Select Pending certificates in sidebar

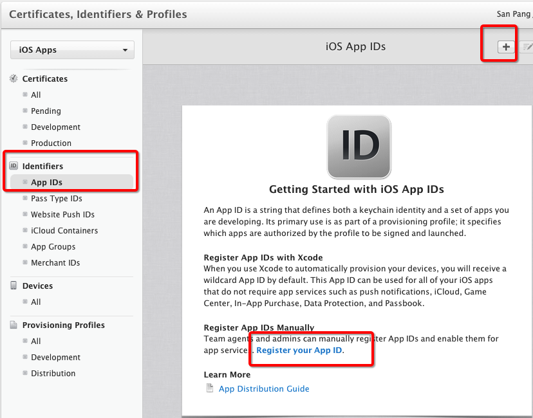coord(46,111)
